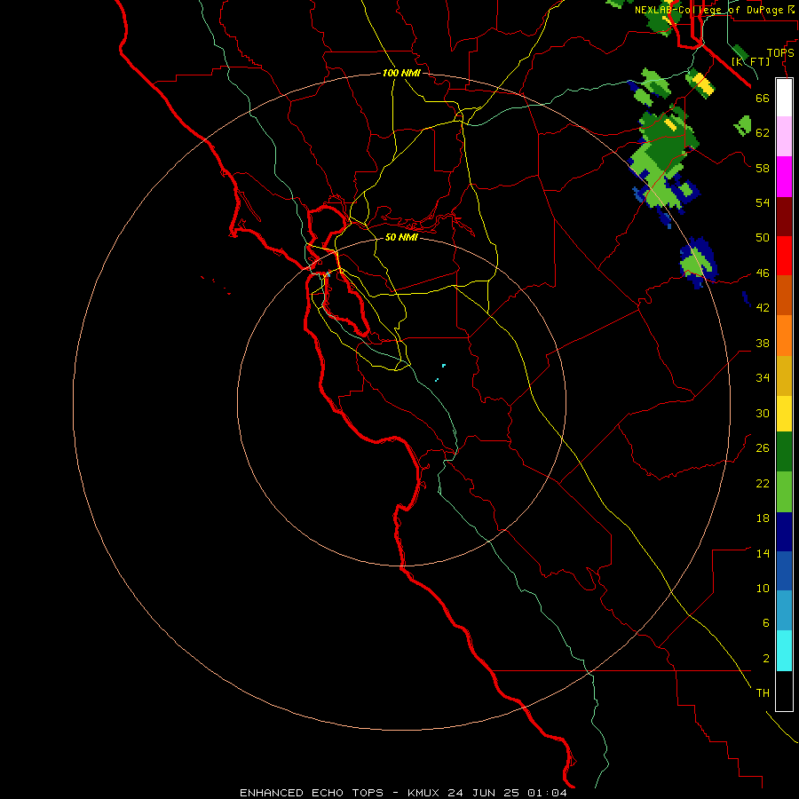Click the "[K FT]" units label
Viewport: 799px width, 799px height.
pyautogui.click(x=750, y=61)
